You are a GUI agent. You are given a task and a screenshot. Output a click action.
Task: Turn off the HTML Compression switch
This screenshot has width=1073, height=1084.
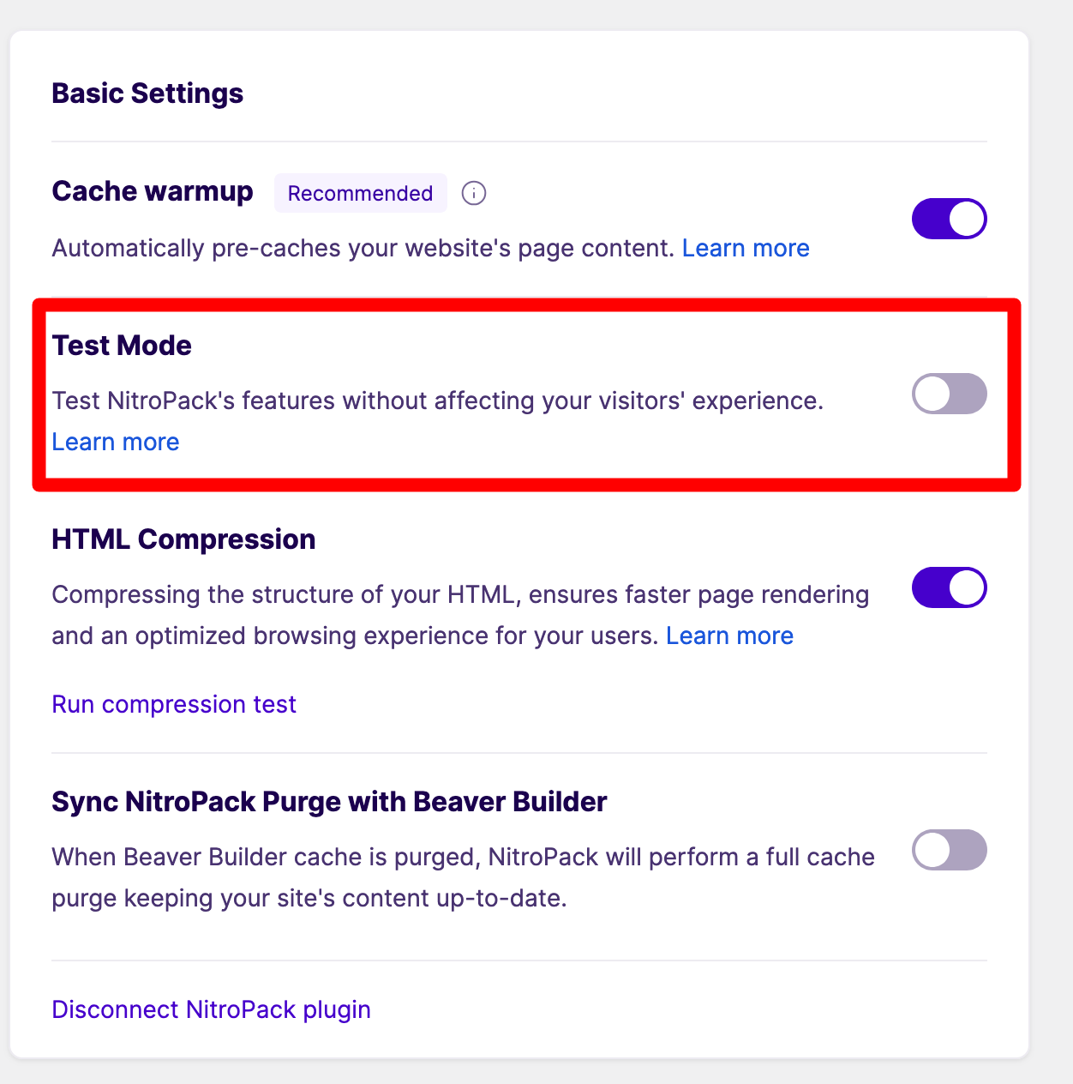click(950, 587)
